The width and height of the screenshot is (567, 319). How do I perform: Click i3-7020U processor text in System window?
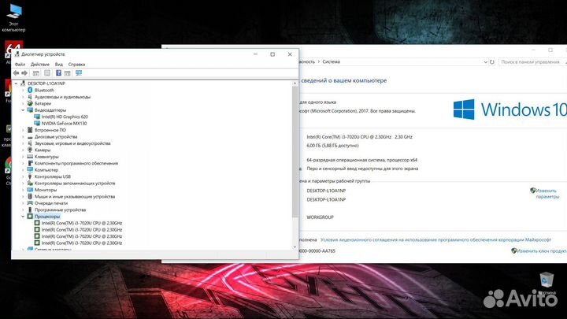[x=359, y=137]
